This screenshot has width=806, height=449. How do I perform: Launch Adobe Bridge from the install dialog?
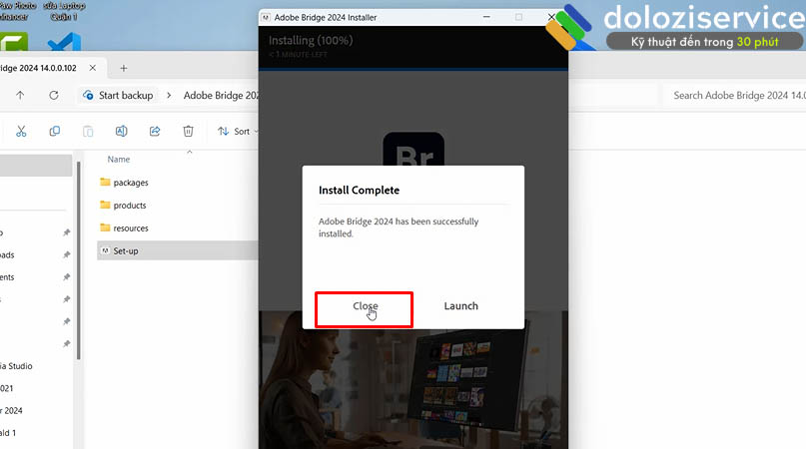460,306
